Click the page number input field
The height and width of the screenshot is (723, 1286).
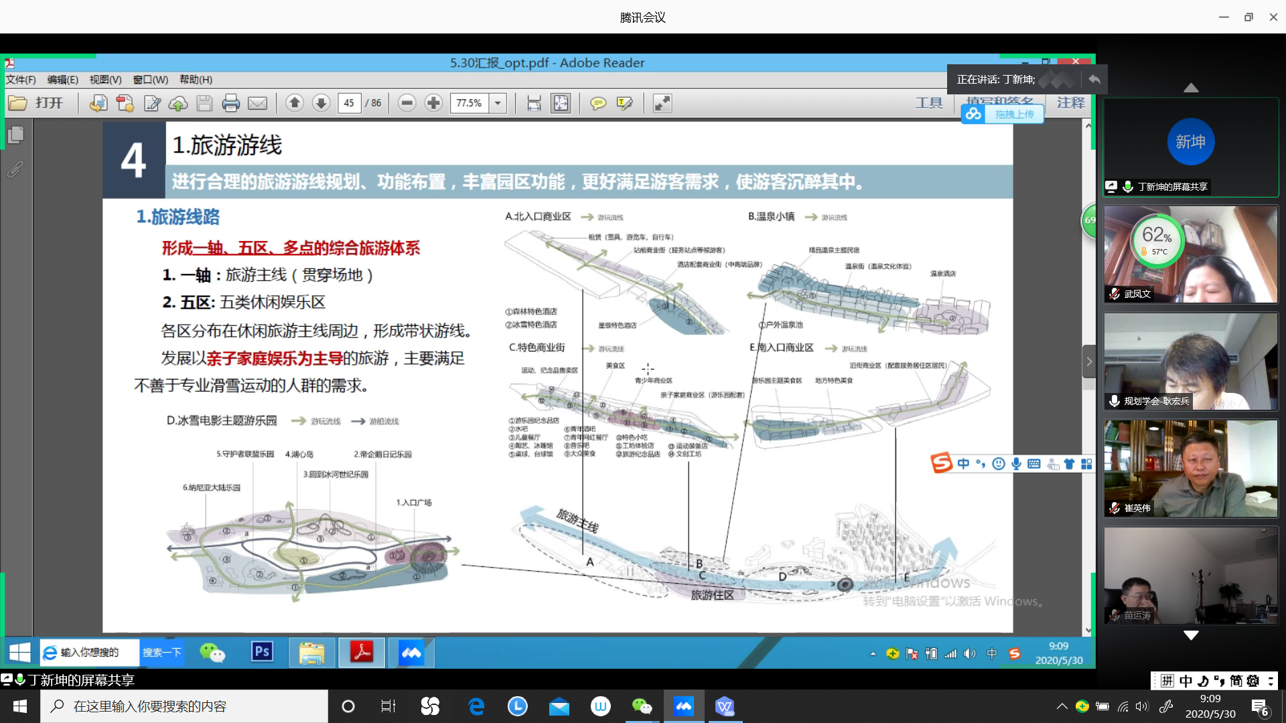coord(349,103)
